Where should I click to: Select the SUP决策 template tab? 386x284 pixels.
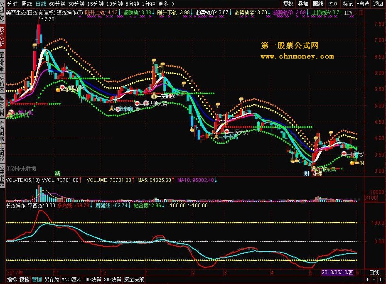tap(113, 279)
